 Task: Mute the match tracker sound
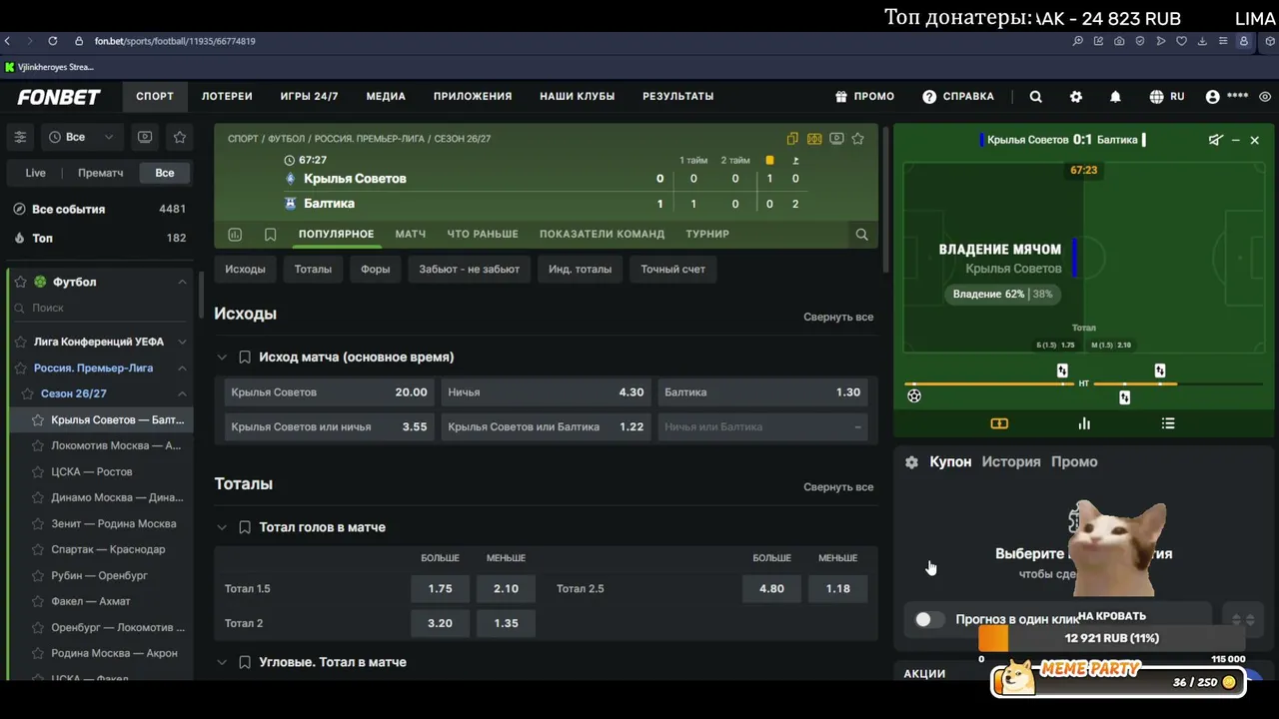click(x=1215, y=140)
